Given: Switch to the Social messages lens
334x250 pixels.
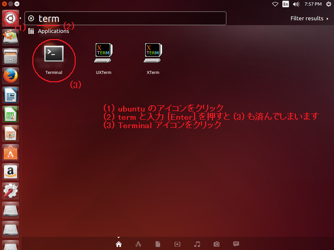Looking at the screenshot, I should point(236,244).
